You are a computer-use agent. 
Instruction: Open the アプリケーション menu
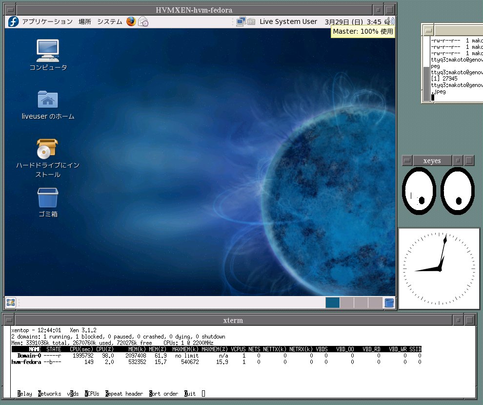[47, 21]
